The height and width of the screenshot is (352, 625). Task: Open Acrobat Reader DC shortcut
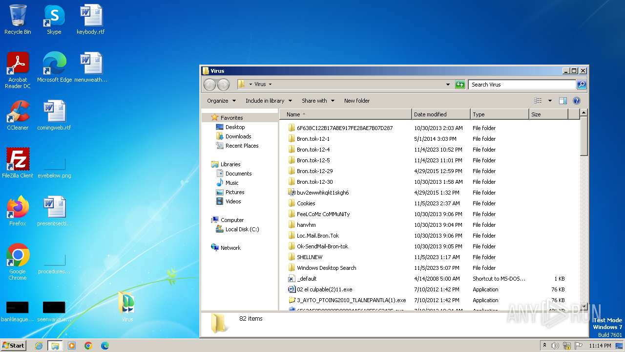click(x=18, y=70)
